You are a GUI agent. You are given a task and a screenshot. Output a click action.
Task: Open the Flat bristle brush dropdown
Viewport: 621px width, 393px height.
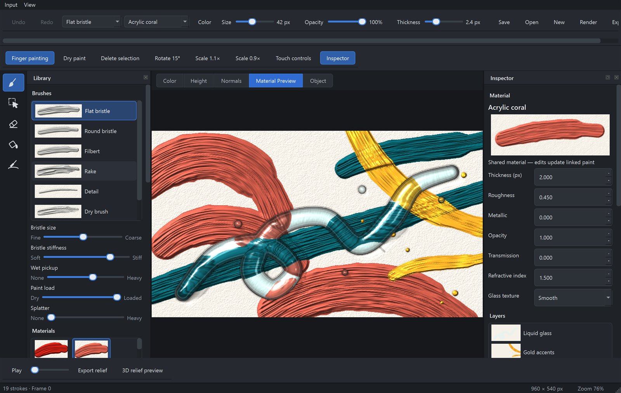(x=92, y=22)
